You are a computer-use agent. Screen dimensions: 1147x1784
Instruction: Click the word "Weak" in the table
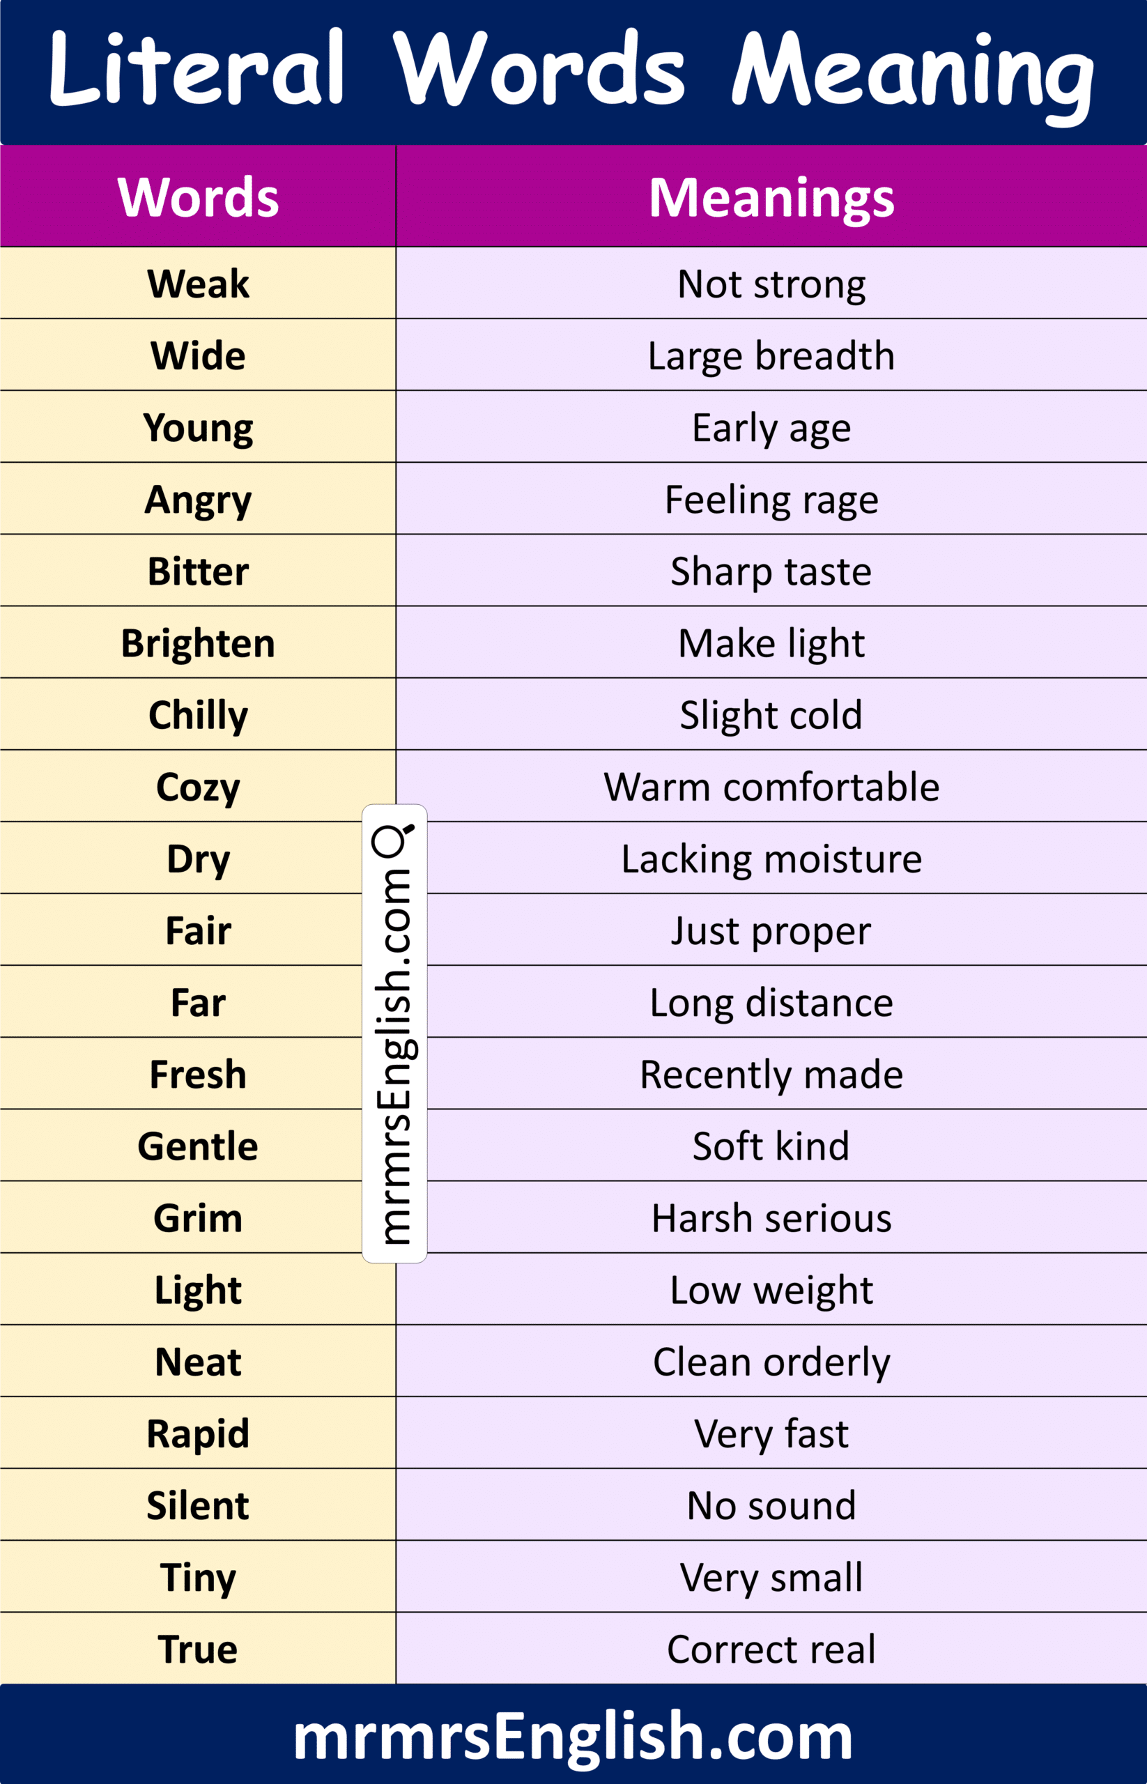click(x=198, y=284)
